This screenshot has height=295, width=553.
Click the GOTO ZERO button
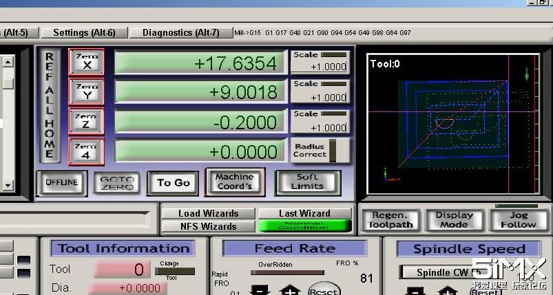click(117, 183)
